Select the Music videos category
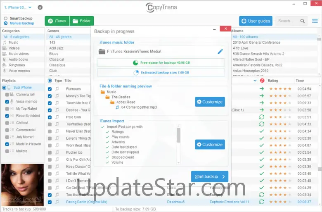The image size is (322, 212). pos(23,54)
